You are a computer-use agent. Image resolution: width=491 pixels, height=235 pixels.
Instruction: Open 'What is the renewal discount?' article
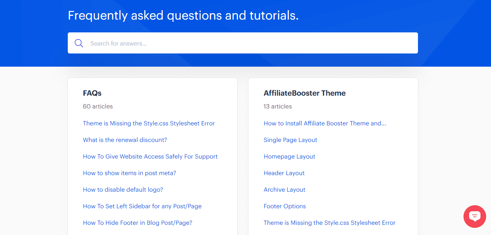(125, 140)
